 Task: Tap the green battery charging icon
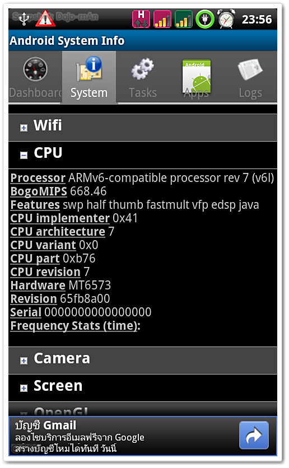(205, 19)
